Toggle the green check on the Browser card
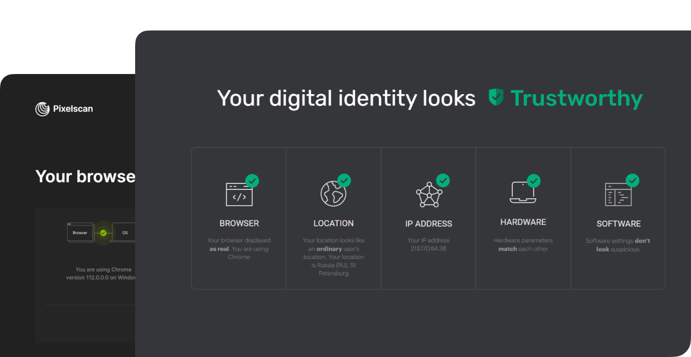This screenshot has height=357, width=691. [x=252, y=180]
